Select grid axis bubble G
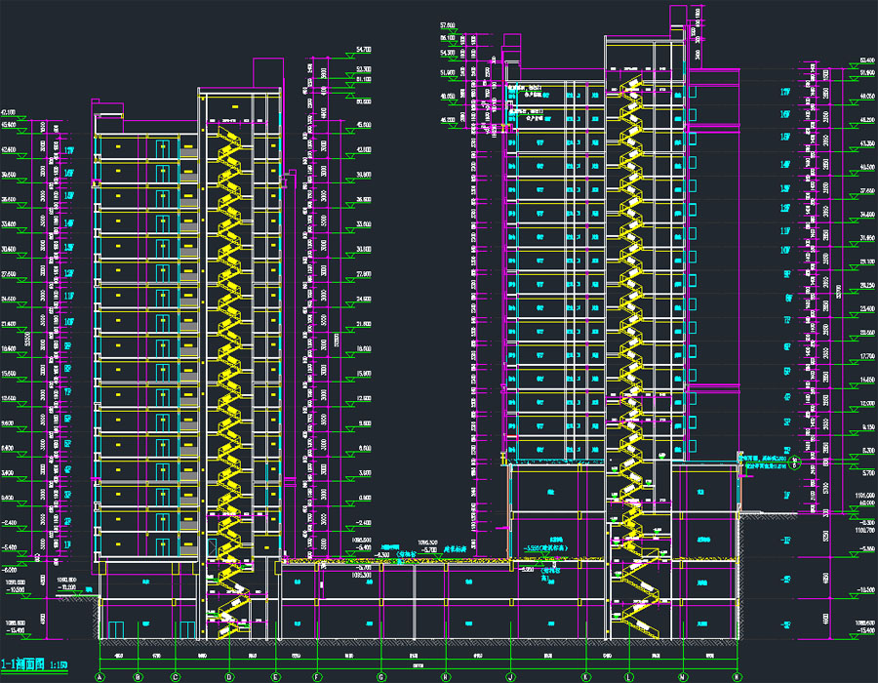878x683 pixels. pyautogui.click(x=381, y=677)
